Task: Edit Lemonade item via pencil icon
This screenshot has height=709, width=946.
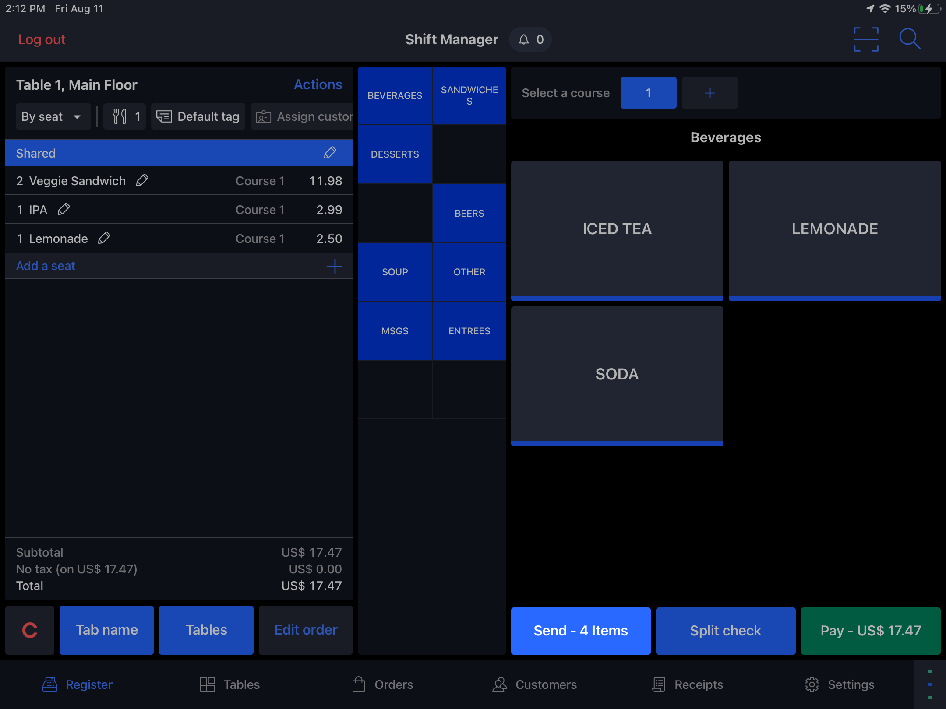Action: [x=104, y=238]
